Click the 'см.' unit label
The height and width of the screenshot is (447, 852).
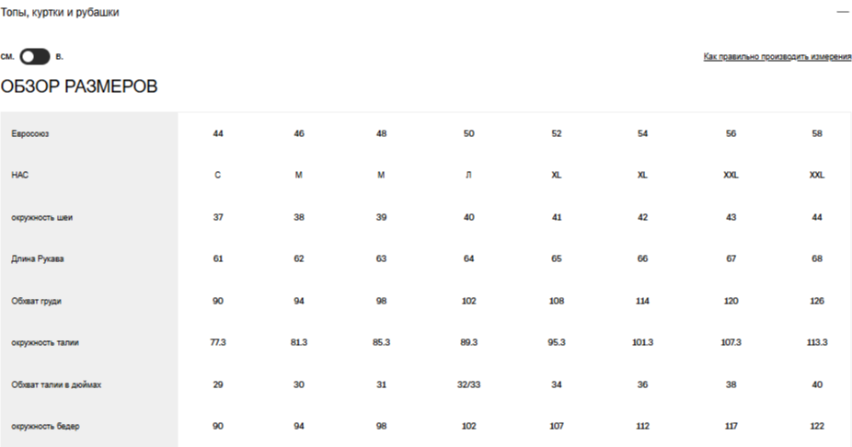[7, 57]
